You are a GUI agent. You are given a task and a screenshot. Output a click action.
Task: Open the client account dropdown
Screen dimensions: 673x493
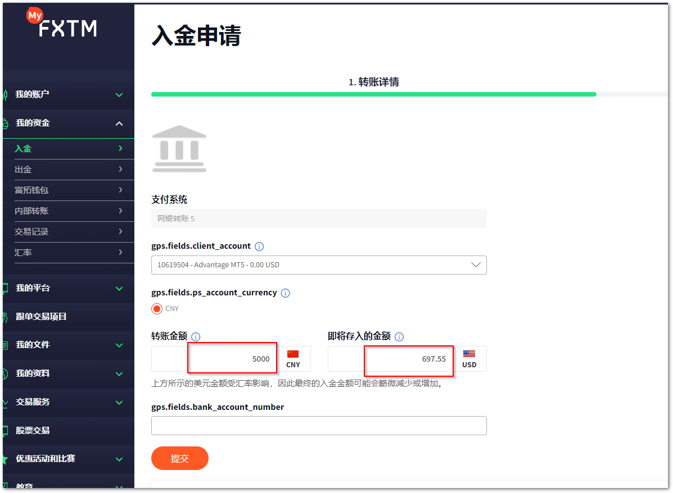319,265
